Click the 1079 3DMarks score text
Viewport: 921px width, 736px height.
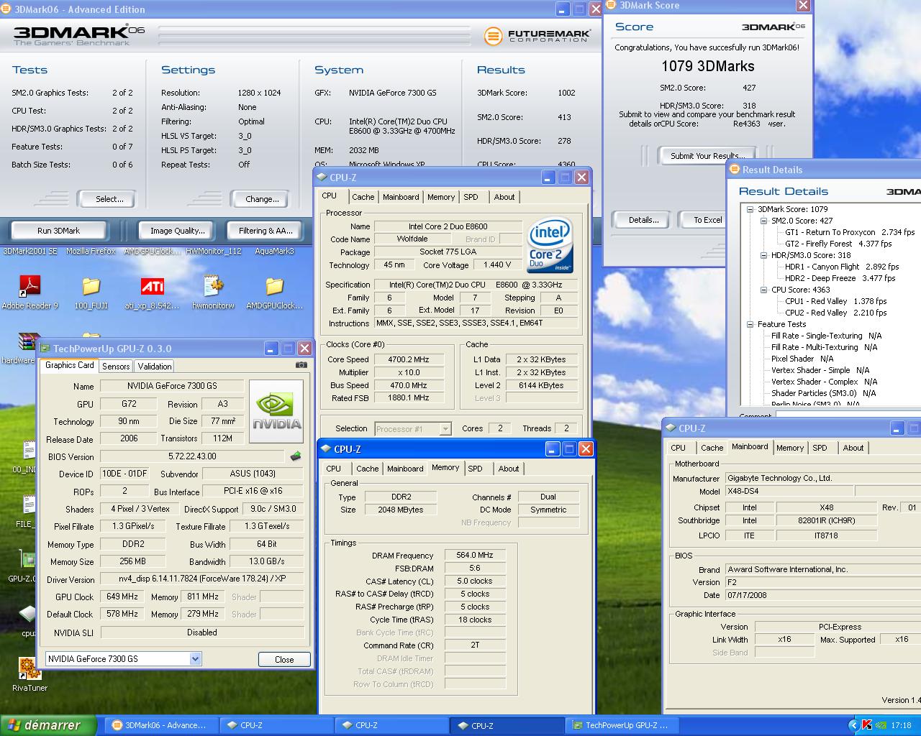point(708,66)
